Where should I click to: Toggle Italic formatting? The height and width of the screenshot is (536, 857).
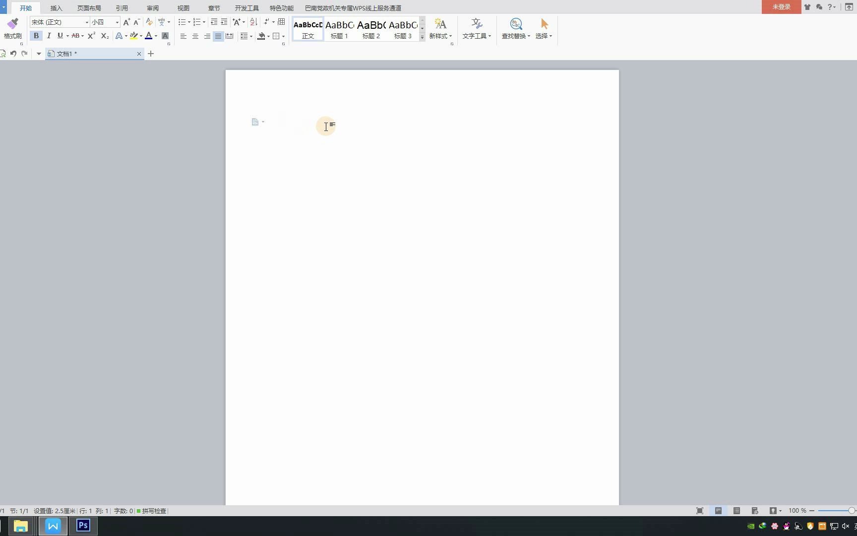pos(49,36)
